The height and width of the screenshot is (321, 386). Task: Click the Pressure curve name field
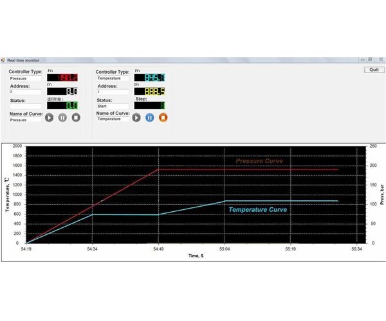pos(25,120)
